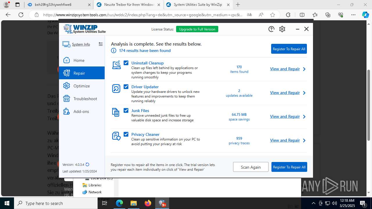The height and width of the screenshot is (209, 372).
Task: Uncheck the Uninstall Cleanup checkbox
Action: (x=126, y=63)
